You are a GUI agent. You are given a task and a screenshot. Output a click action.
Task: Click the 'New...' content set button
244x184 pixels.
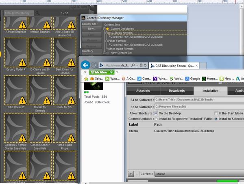tap(91, 29)
